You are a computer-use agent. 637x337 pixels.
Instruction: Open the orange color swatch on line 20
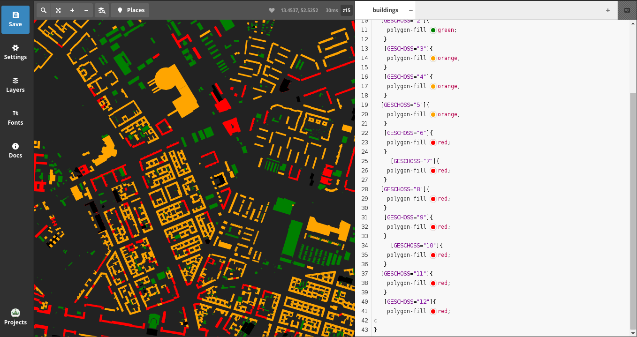[433, 114]
